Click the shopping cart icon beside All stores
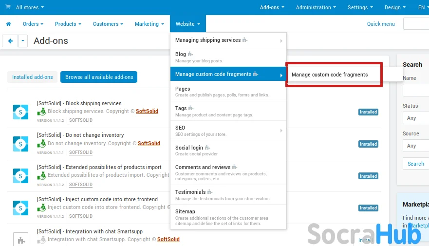This screenshot has height=246, width=429. tap(8, 7)
